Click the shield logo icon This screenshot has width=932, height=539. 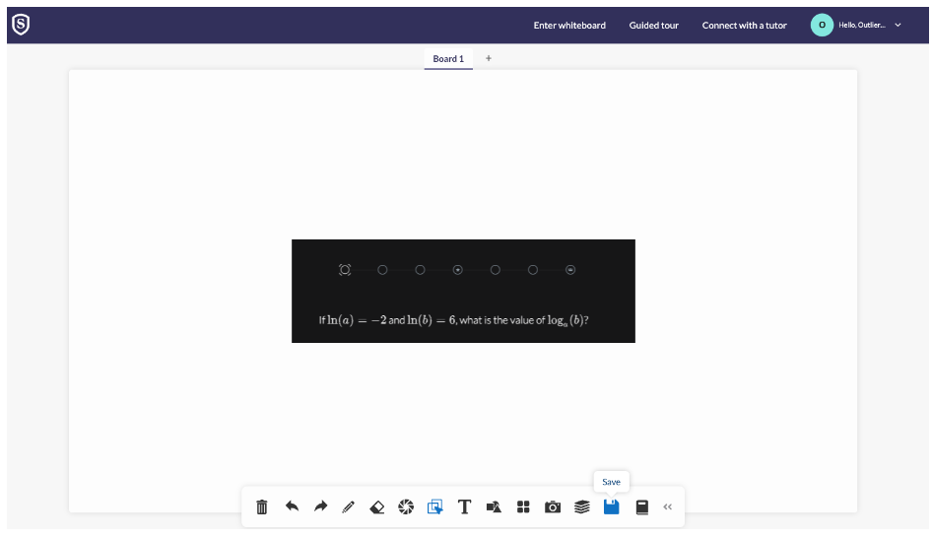pos(21,25)
